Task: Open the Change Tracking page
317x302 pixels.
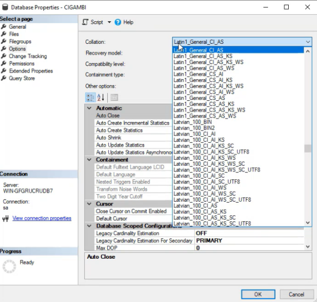Action: (28, 56)
